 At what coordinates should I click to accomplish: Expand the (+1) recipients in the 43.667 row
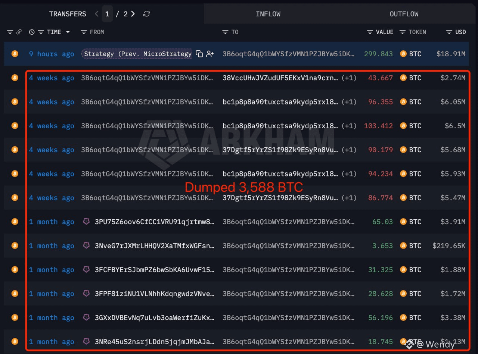point(348,78)
